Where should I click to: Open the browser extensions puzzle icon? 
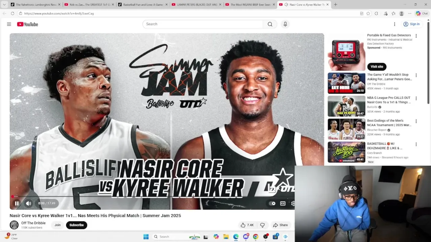376,13
